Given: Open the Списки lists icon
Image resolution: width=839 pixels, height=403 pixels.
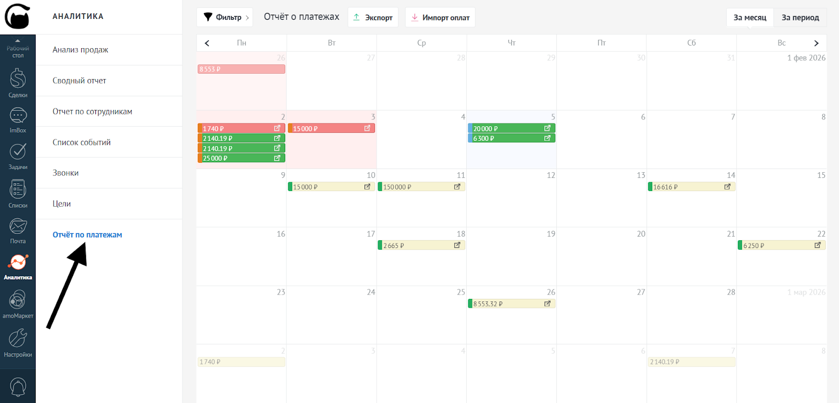Looking at the screenshot, I should click(x=18, y=193).
